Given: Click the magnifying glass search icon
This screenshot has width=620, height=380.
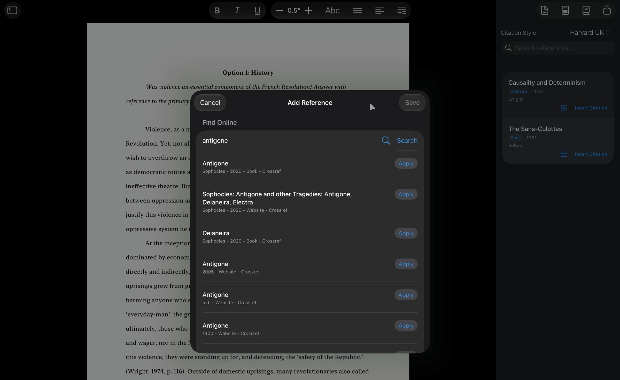Looking at the screenshot, I should (x=386, y=140).
